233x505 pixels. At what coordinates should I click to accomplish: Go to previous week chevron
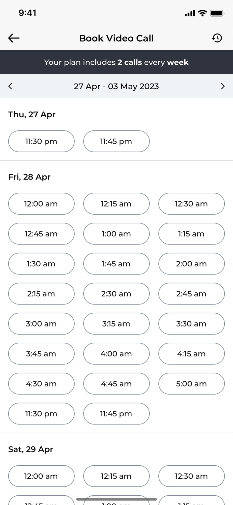10,86
